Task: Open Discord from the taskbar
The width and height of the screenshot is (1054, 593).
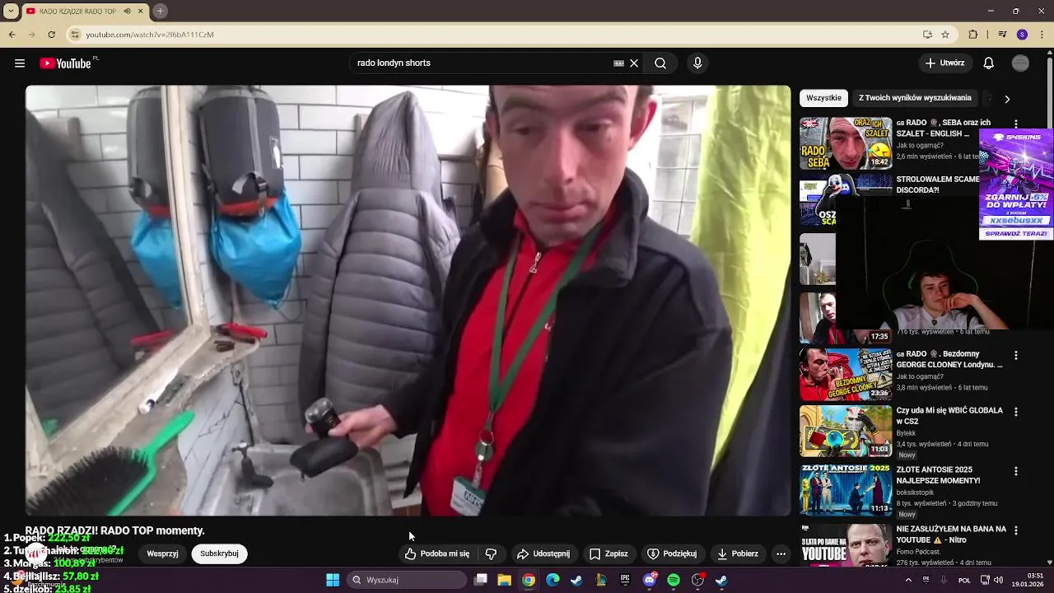Action: [x=650, y=580]
